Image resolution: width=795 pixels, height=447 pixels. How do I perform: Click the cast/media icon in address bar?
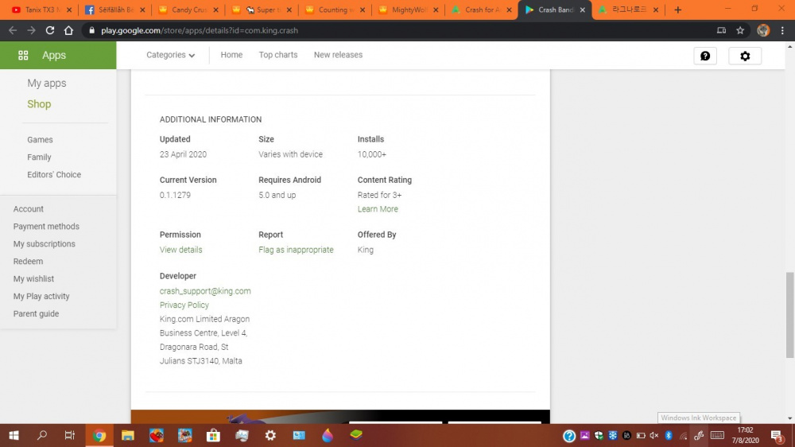pos(721,30)
